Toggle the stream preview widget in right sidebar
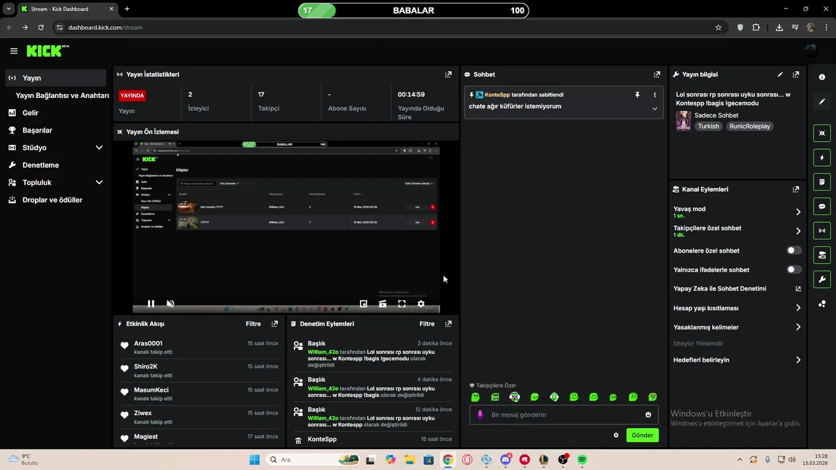This screenshot has width=836, height=470. tap(822, 133)
